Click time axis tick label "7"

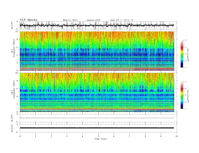coord(130,136)
